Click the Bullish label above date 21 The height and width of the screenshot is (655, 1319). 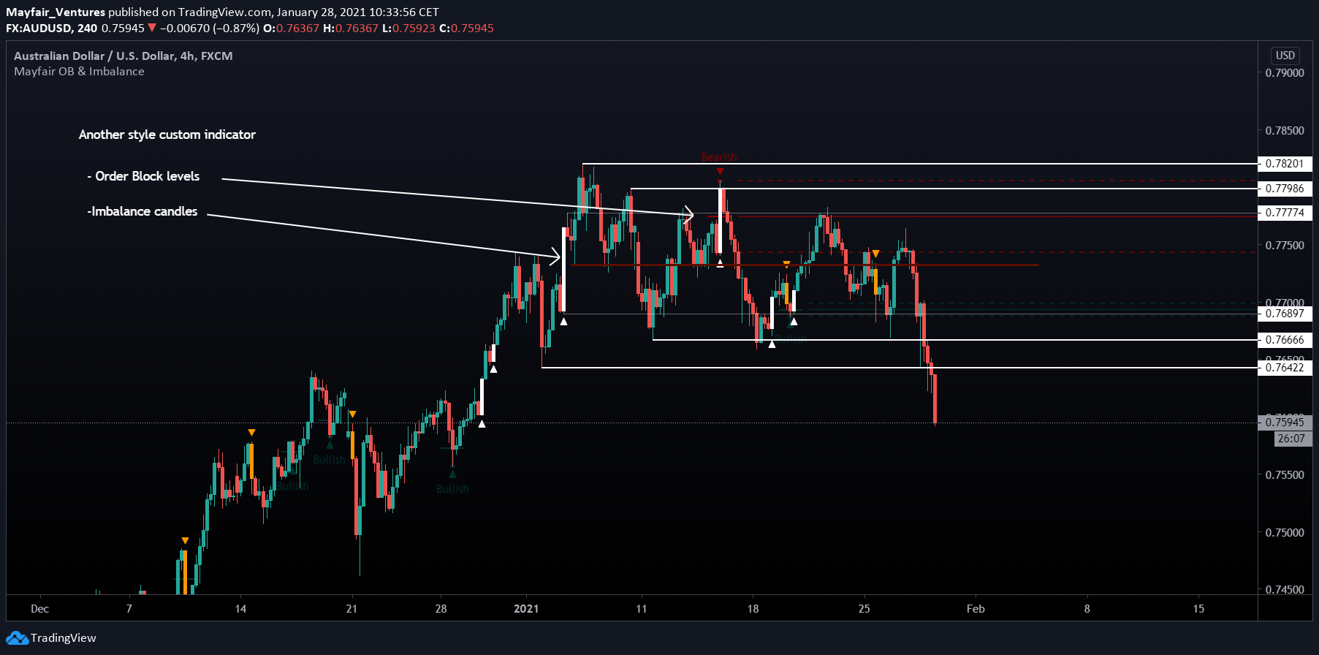(329, 460)
